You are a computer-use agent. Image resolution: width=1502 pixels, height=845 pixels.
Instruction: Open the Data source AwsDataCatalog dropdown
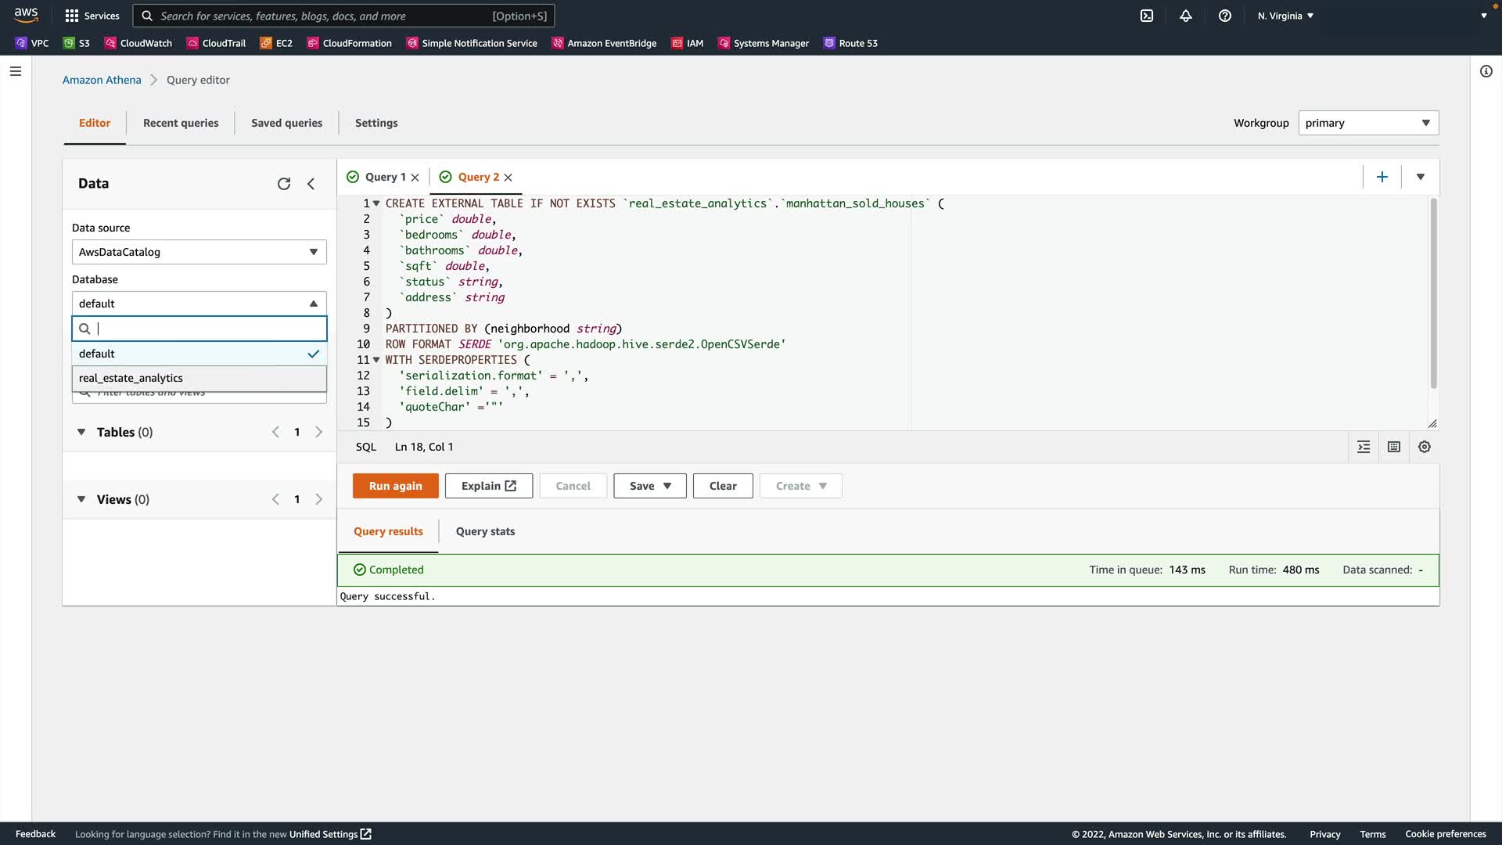point(199,252)
